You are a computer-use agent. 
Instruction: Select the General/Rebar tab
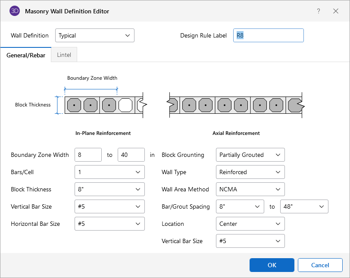(26, 55)
